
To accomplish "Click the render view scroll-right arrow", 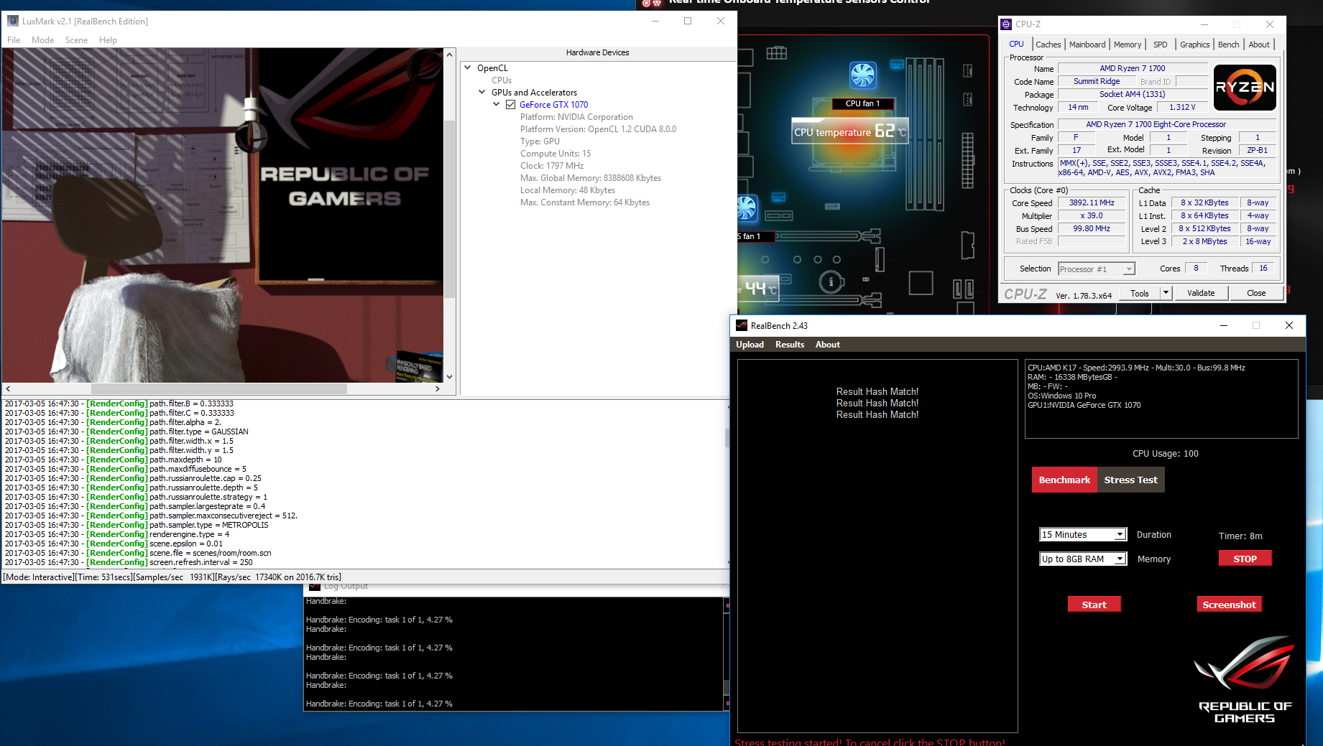I will [x=438, y=388].
